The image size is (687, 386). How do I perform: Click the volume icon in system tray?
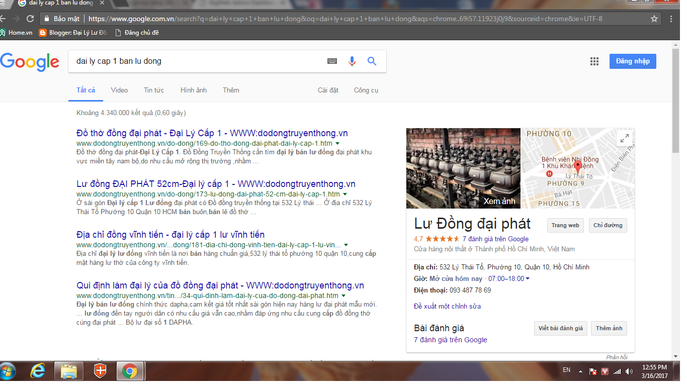[629, 371]
